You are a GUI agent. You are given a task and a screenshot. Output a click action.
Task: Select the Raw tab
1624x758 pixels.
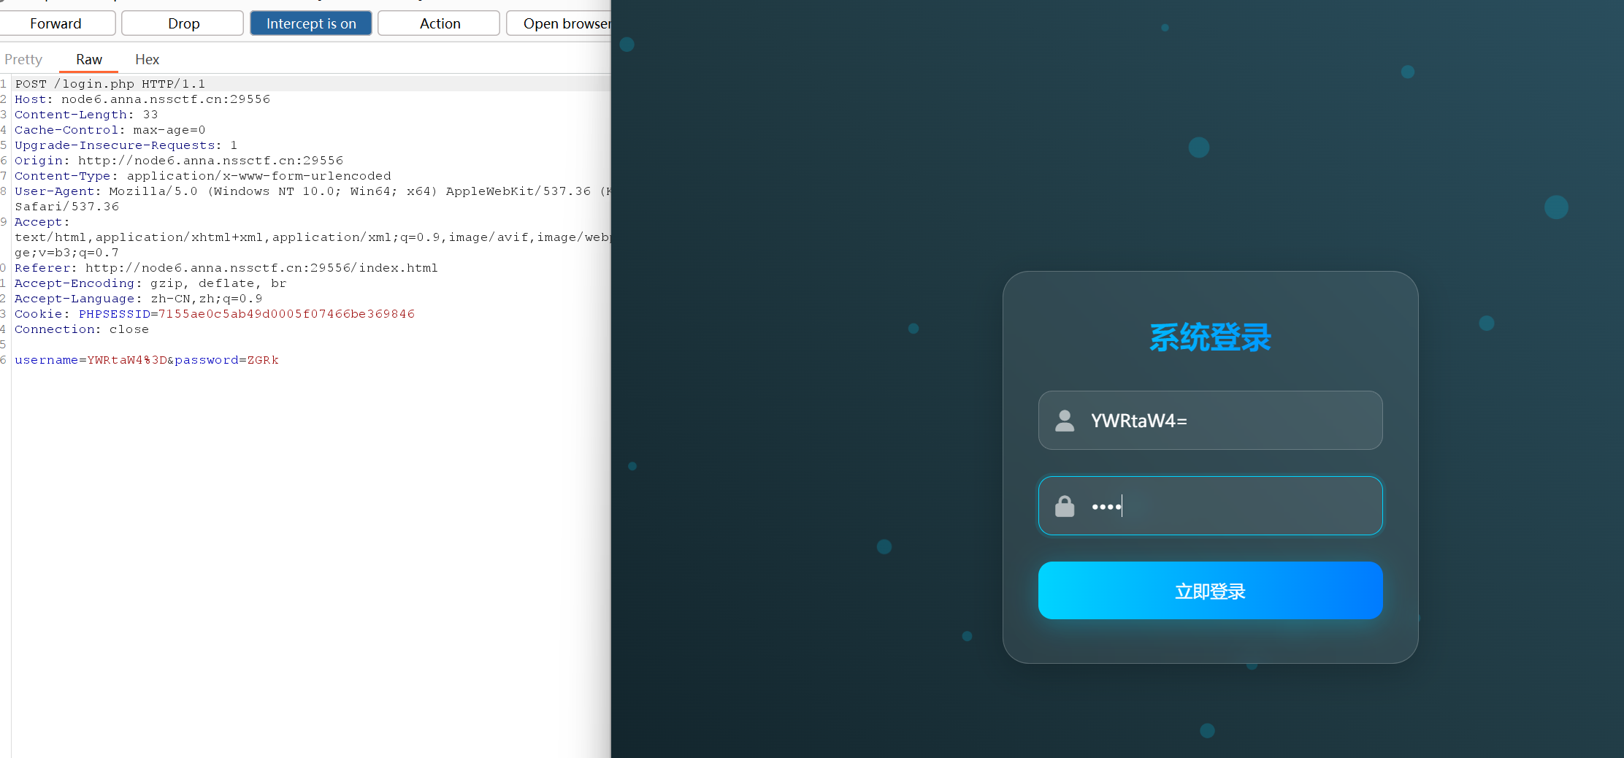[89, 59]
